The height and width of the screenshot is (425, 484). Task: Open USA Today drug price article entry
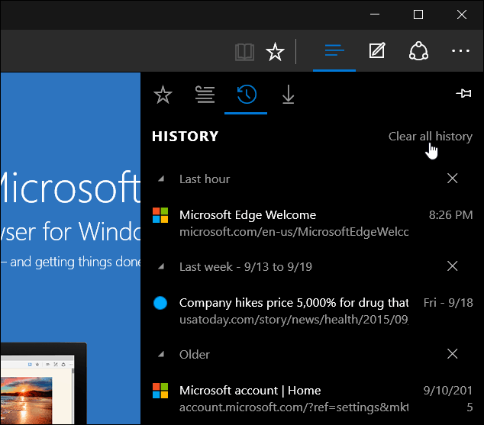tap(312, 311)
